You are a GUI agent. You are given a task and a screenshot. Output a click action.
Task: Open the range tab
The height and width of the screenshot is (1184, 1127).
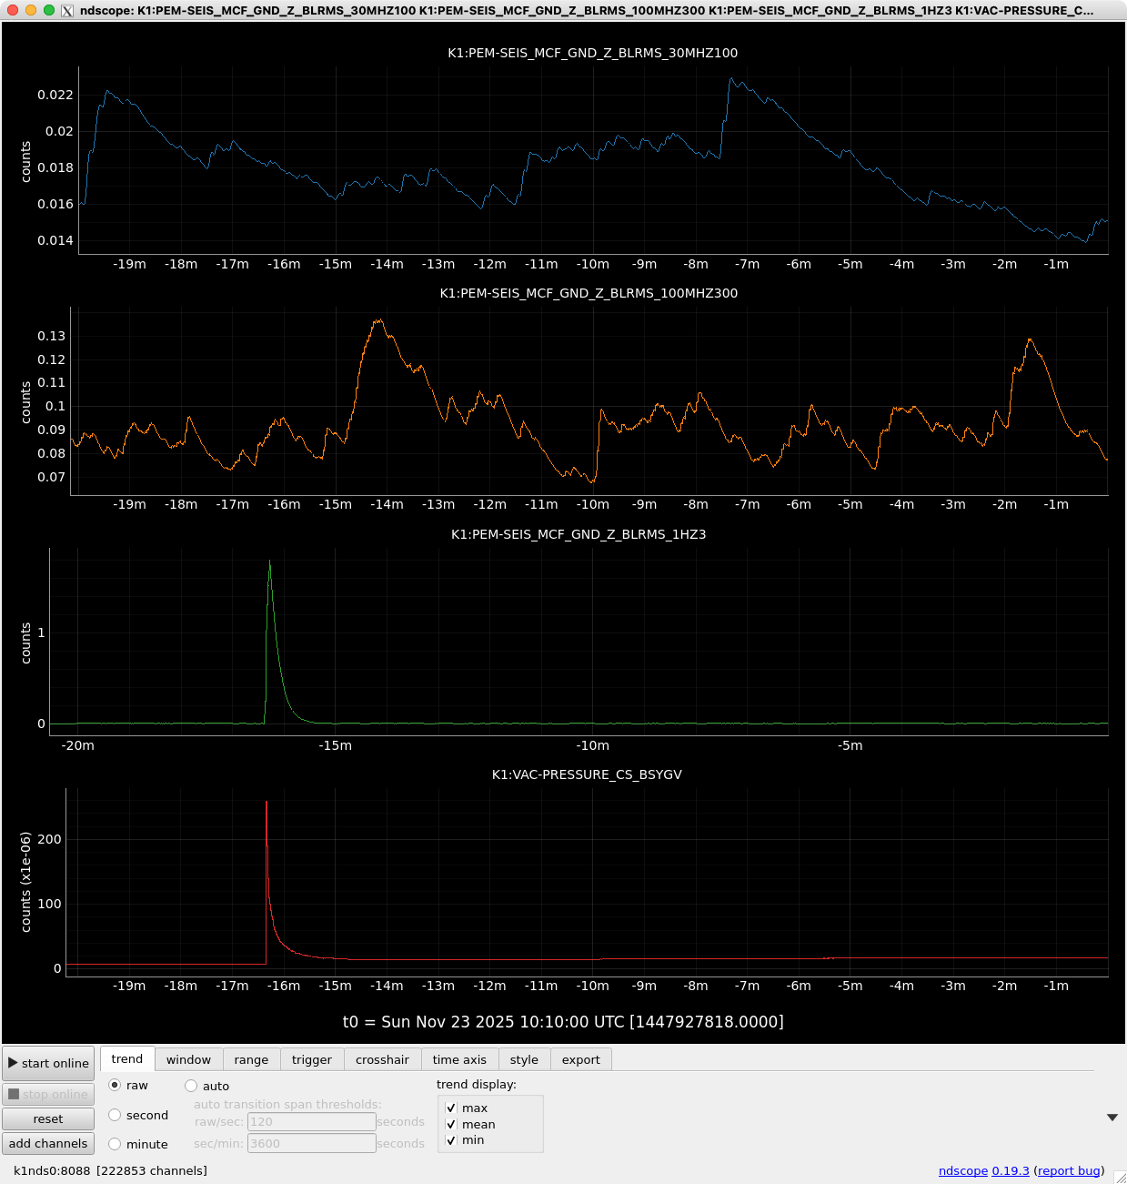pos(251,1059)
